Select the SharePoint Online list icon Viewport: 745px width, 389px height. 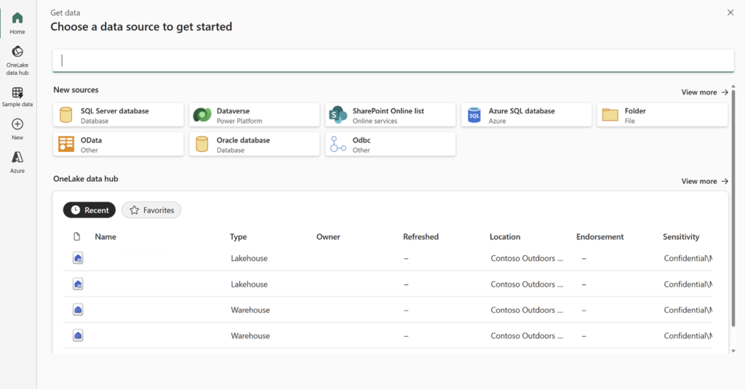(338, 115)
